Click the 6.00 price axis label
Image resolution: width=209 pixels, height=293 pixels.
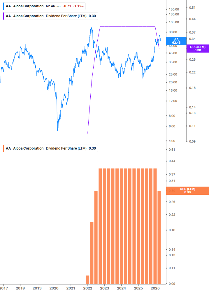tap(172, 126)
